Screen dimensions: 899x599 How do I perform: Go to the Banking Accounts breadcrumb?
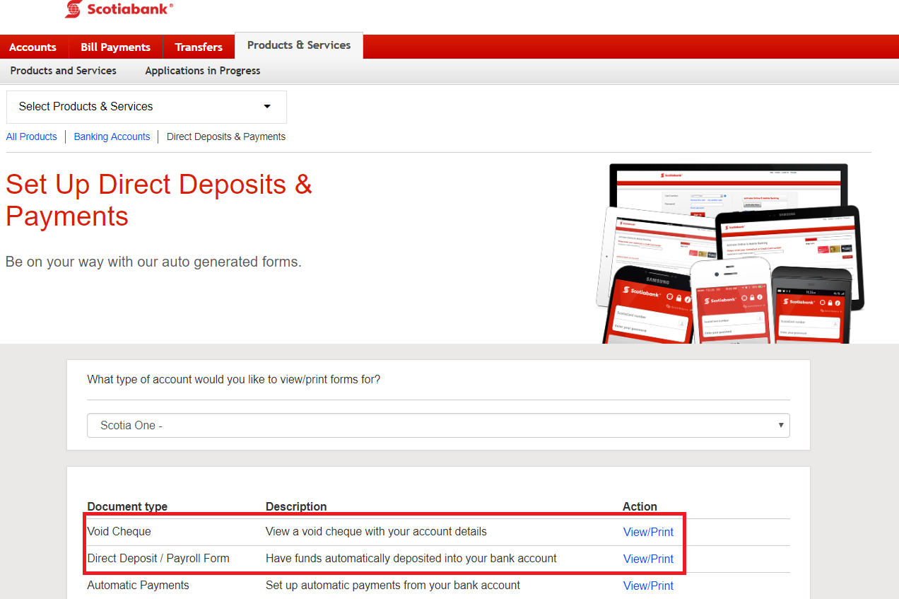point(112,136)
